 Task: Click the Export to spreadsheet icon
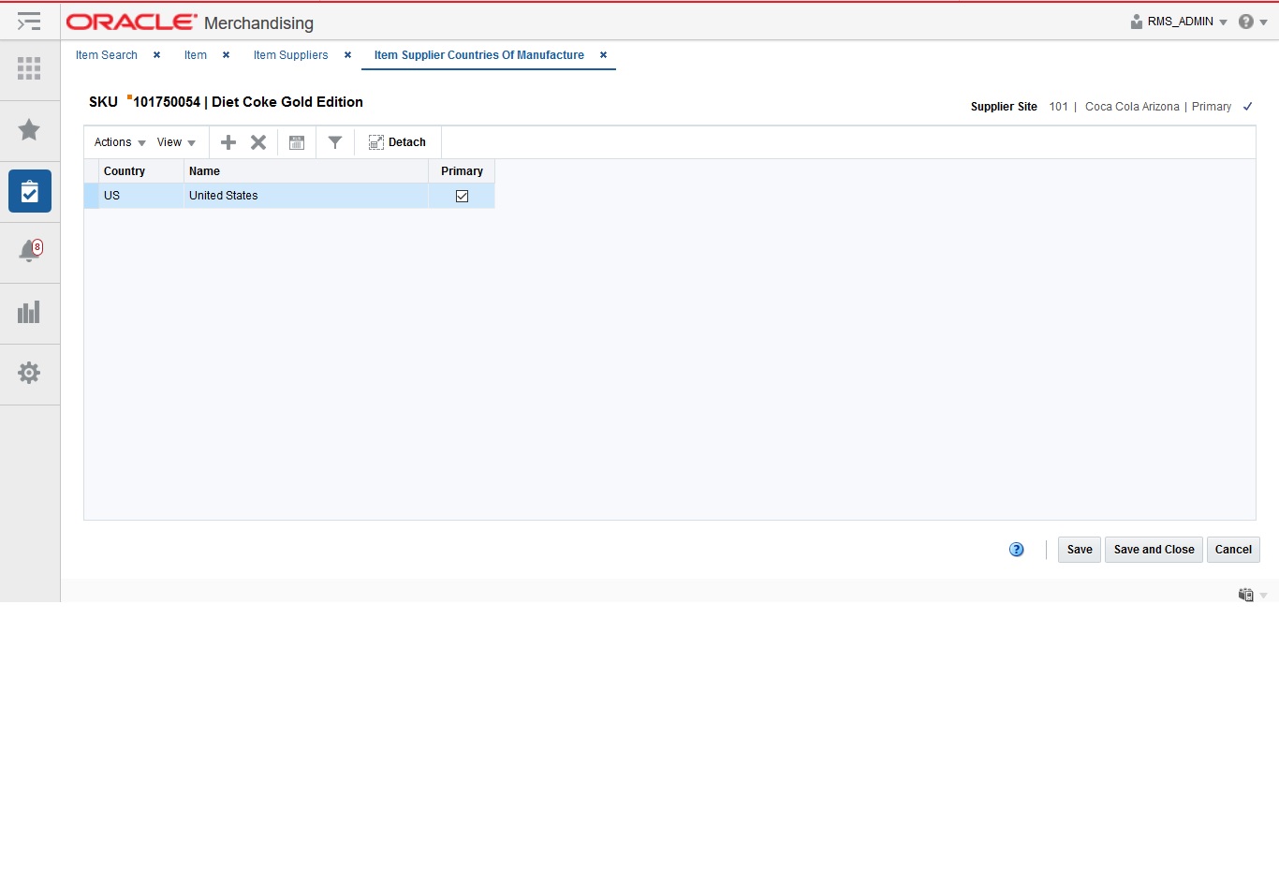pos(297,142)
